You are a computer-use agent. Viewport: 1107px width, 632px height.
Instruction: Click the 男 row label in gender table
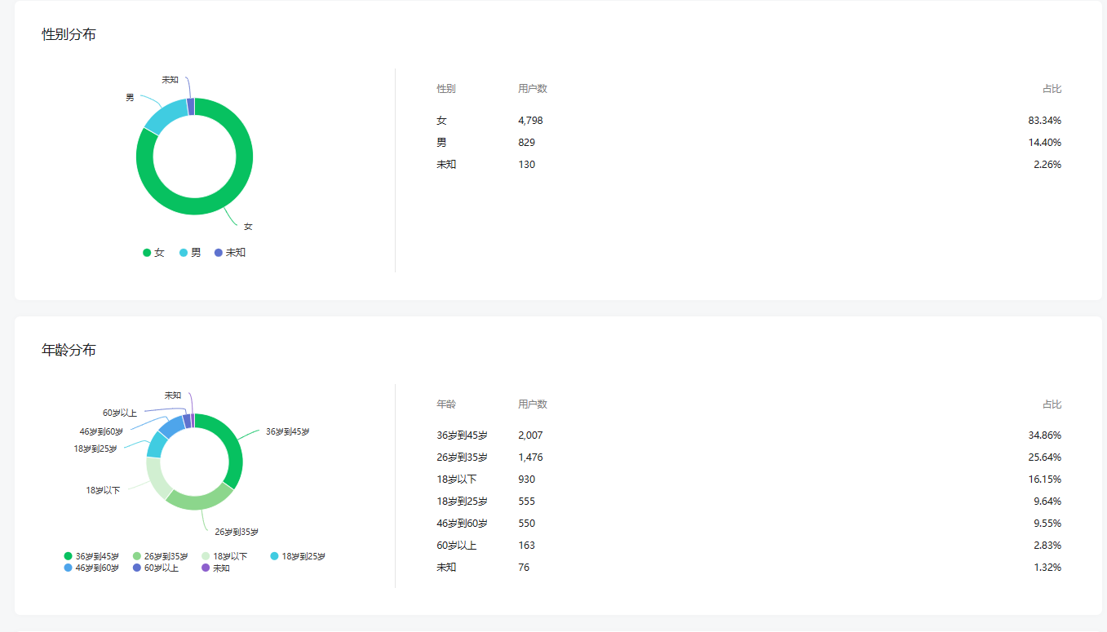click(x=441, y=143)
